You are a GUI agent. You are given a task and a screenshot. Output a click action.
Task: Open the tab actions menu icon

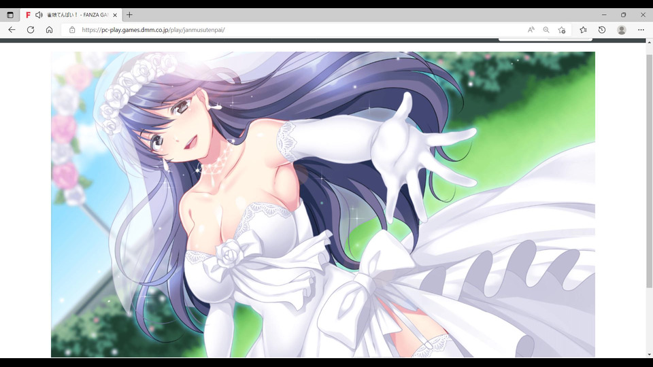click(10, 15)
